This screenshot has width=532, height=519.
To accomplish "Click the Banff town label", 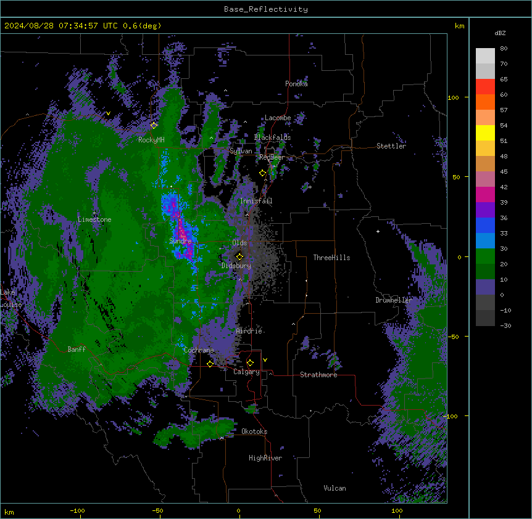I will coord(77,349).
